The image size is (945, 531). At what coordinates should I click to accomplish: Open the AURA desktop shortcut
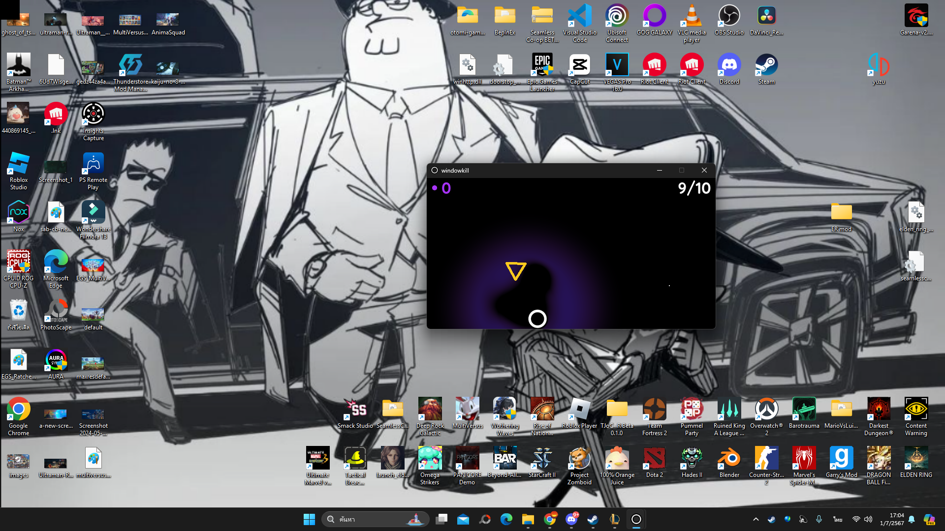(x=56, y=364)
